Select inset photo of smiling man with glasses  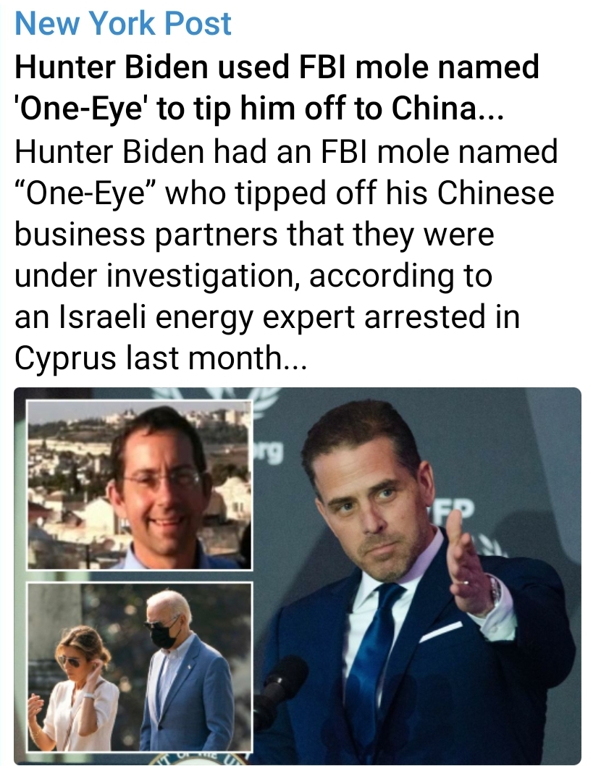139,484
